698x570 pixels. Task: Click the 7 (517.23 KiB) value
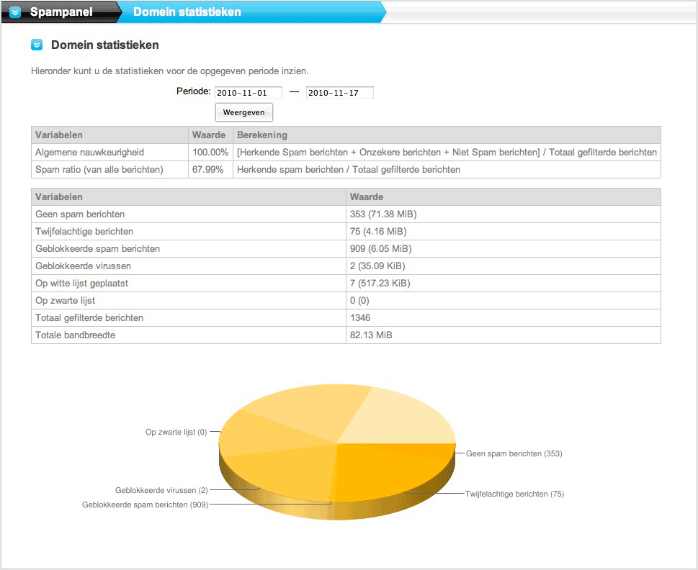380,284
